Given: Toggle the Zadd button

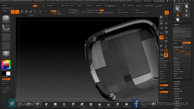Looking at the screenshot, I should tap(53, 11).
